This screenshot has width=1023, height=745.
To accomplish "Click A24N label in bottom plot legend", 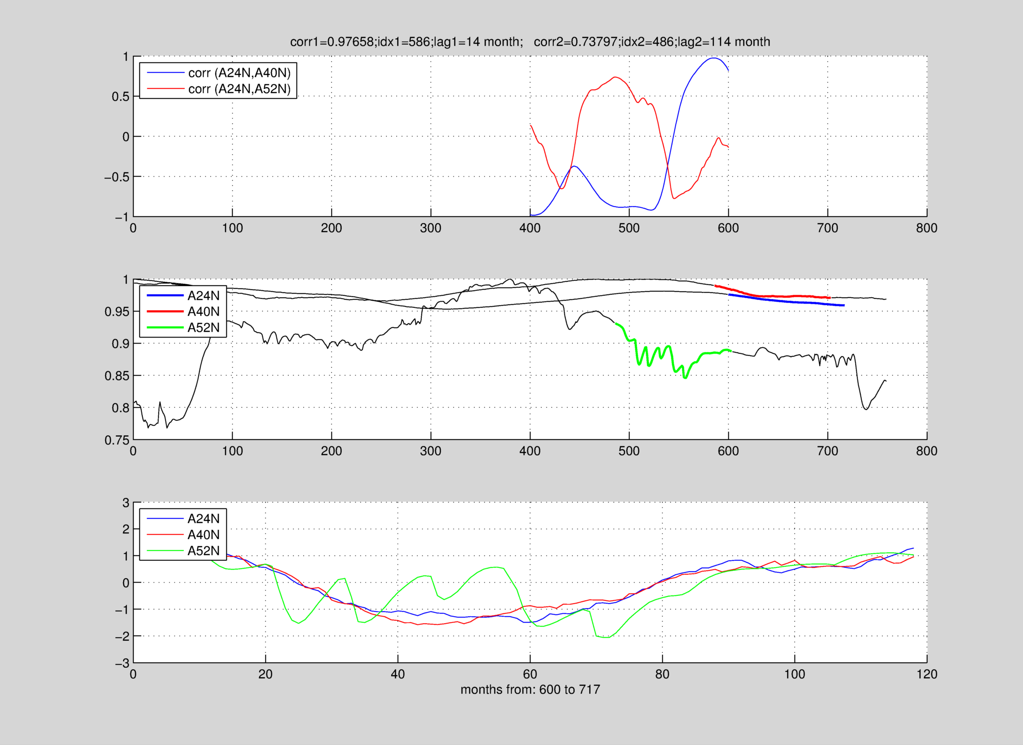I will 203,519.
